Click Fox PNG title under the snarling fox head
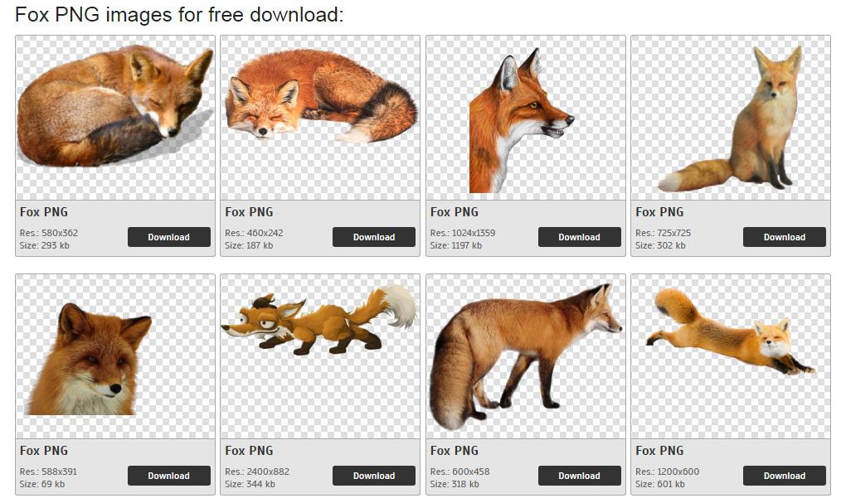Image resolution: width=846 pixels, height=503 pixels. [x=455, y=212]
